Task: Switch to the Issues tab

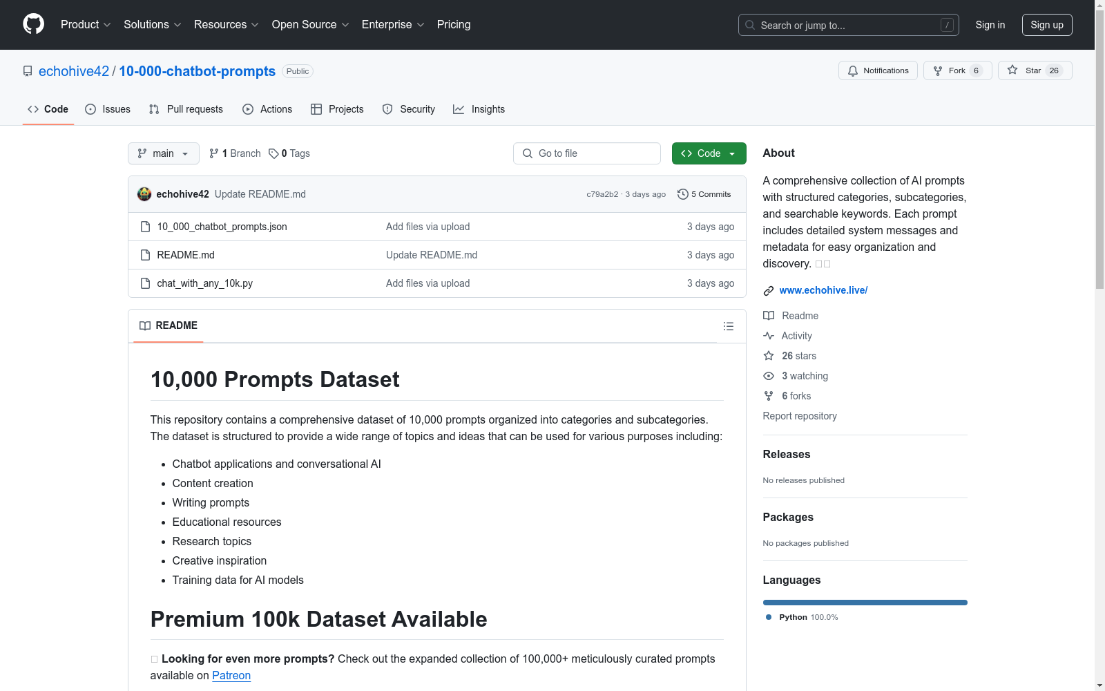Action: tap(108, 109)
